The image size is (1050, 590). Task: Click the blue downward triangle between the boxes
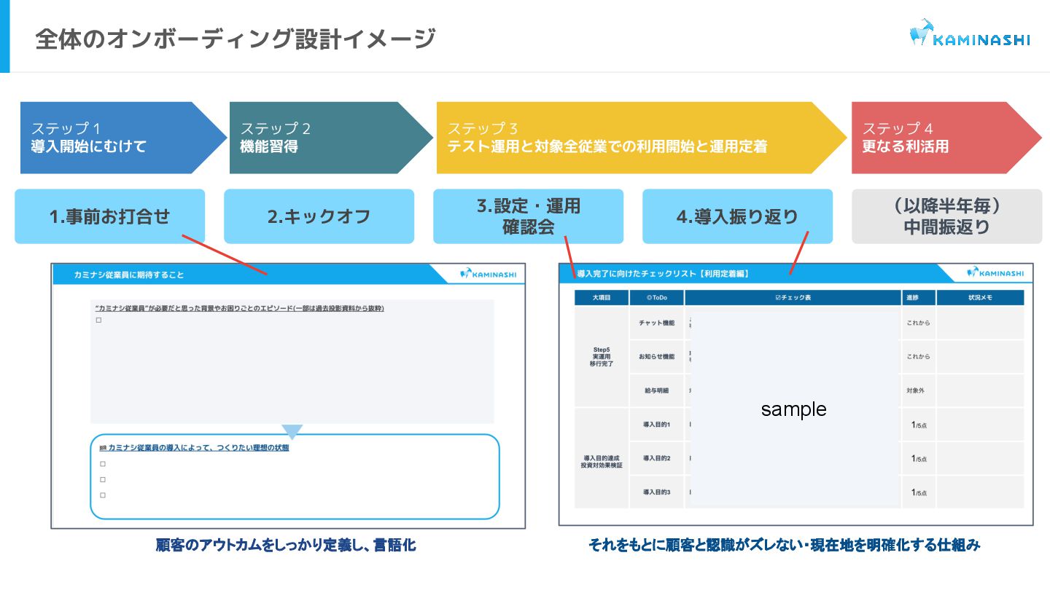pos(292,431)
